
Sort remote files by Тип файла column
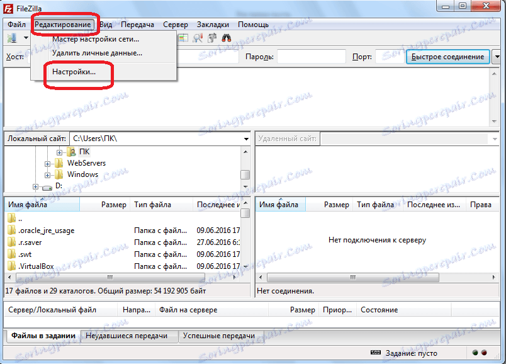click(x=378, y=205)
